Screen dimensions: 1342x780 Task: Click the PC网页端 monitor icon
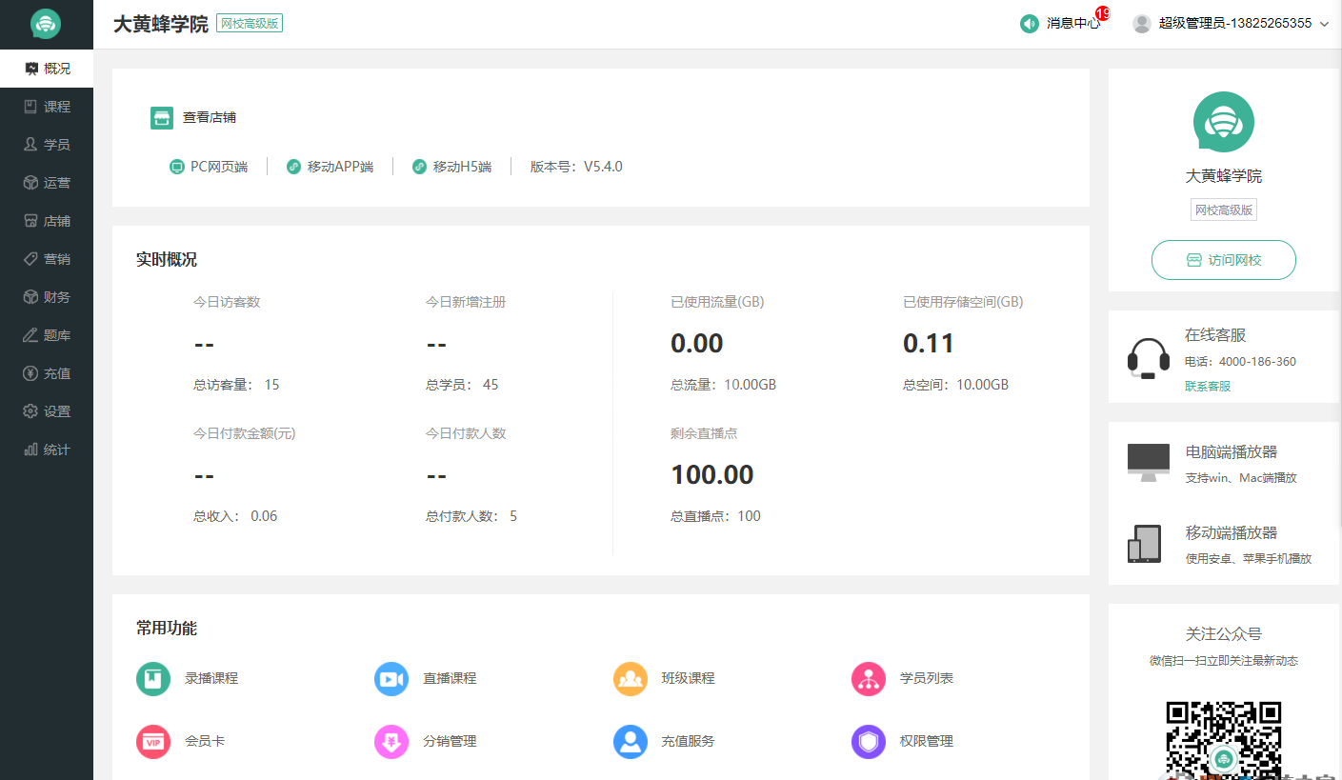(176, 167)
